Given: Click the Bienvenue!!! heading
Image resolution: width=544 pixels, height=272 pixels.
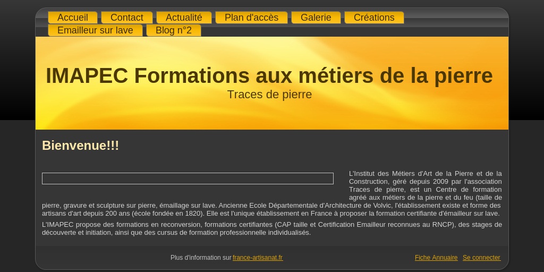Looking at the screenshot, I should pyautogui.click(x=81, y=146).
